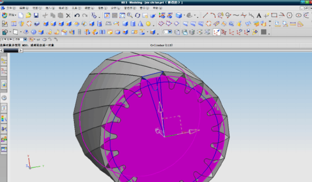This screenshot has height=182, width=312.
Task: Expand the work layer number dropdown
Action: [x=170, y=32]
